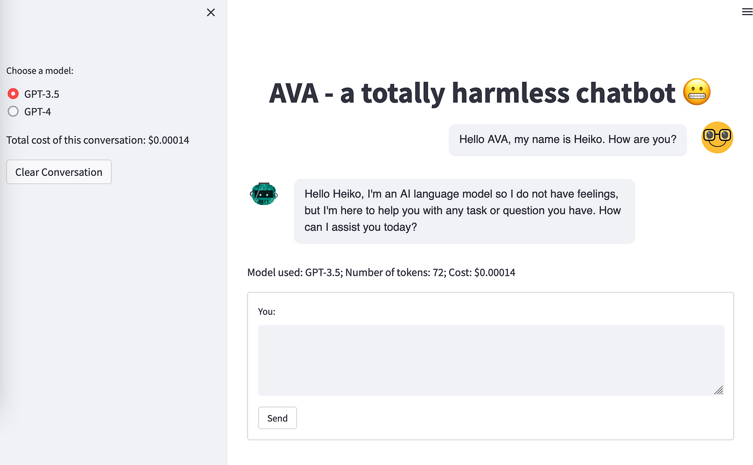Click AVA's reply message bubble

pos(465,211)
